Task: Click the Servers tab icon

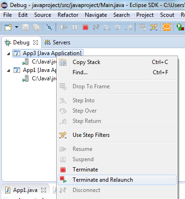Action: click(47, 43)
